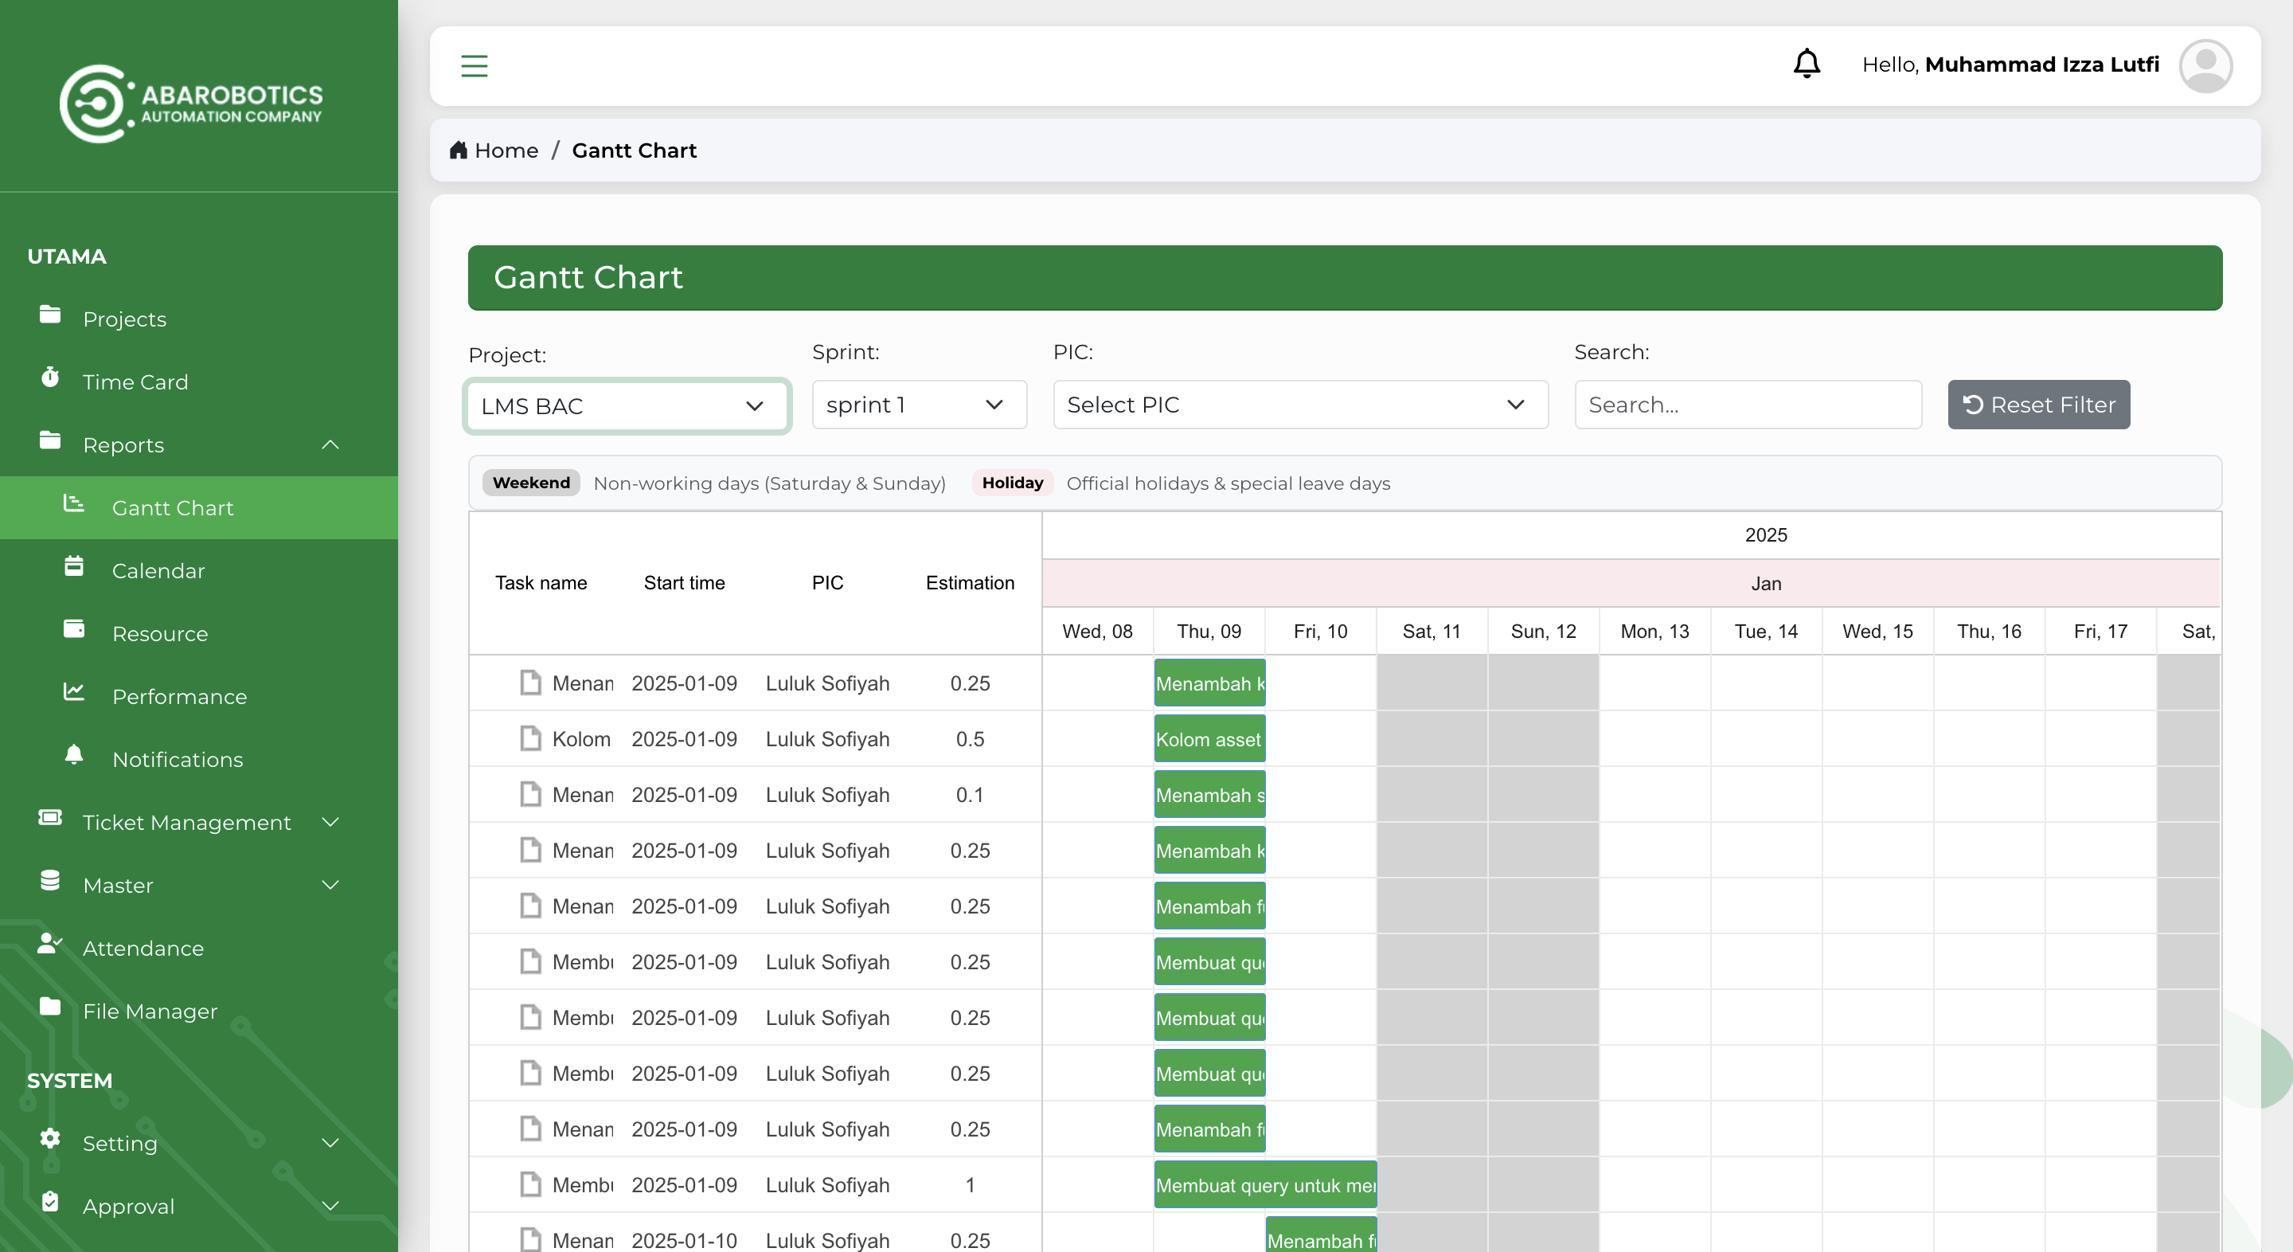Click the Jan month header

1765,583
